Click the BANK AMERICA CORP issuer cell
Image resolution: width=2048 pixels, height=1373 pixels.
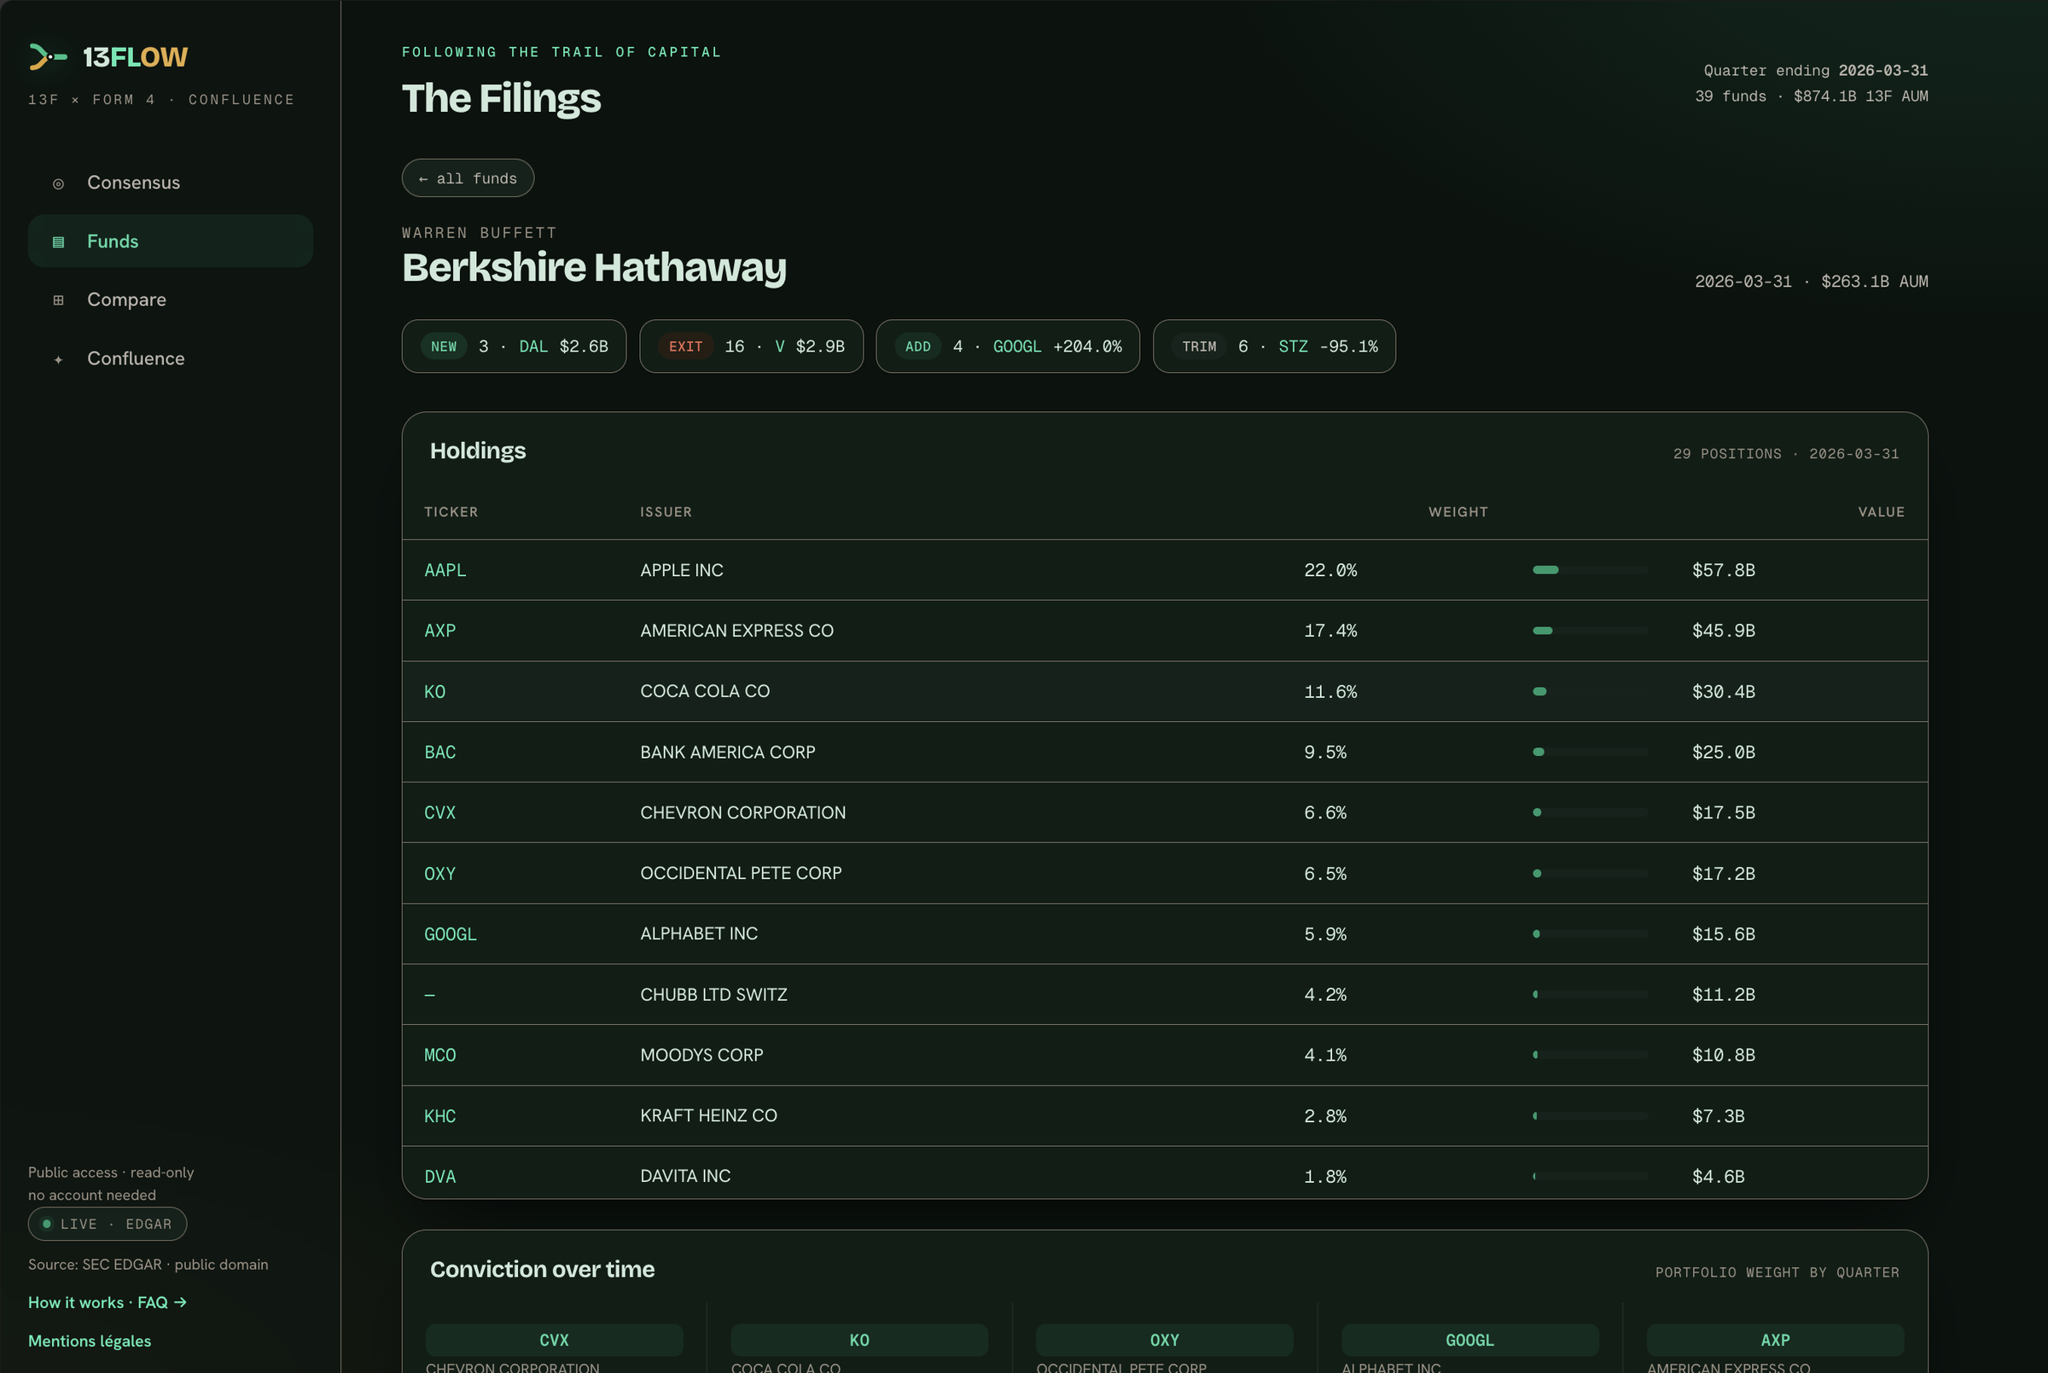[728, 752]
